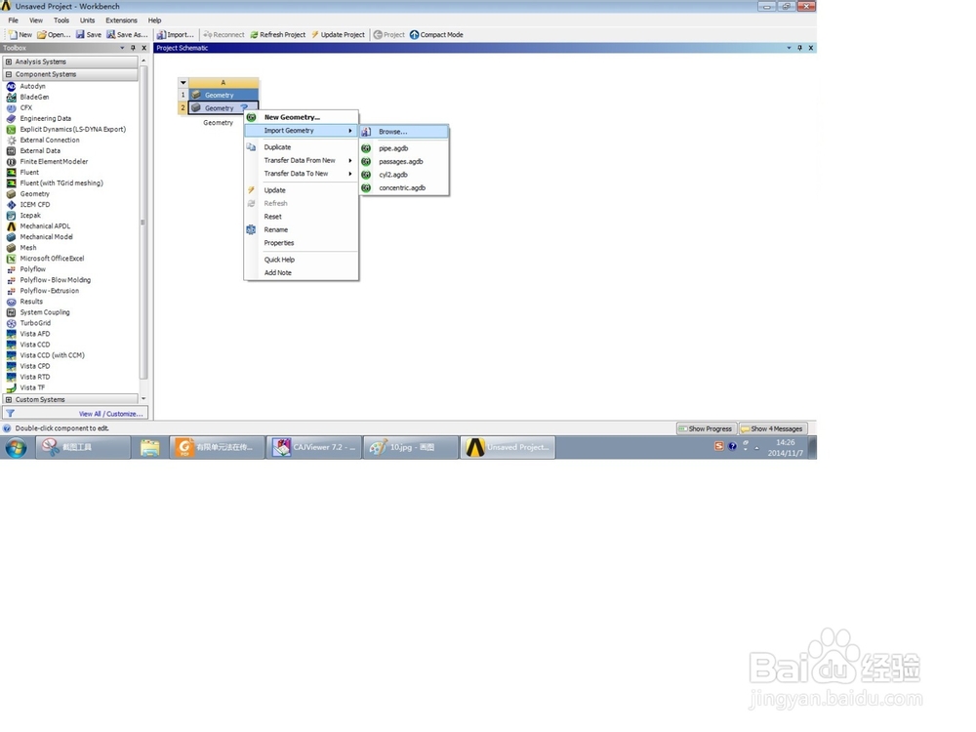Select cyl2.agdb recent geometry file

pyautogui.click(x=404, y=175)
